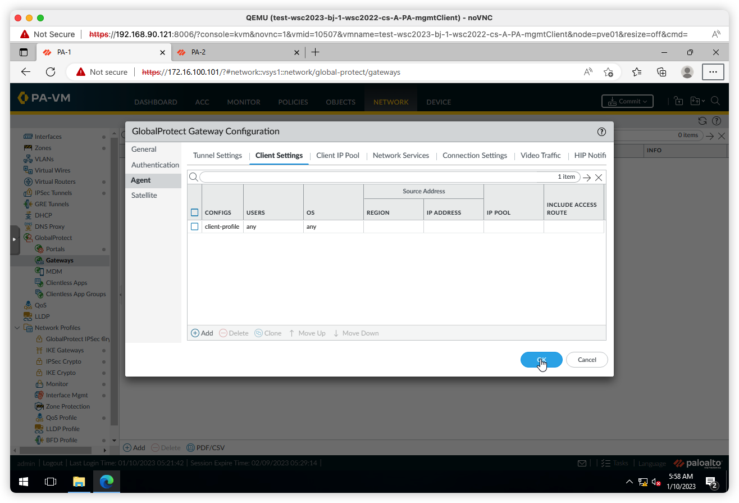739x503 pixels.
Task: Open the Commit dropdown
Action: point(627,101)
